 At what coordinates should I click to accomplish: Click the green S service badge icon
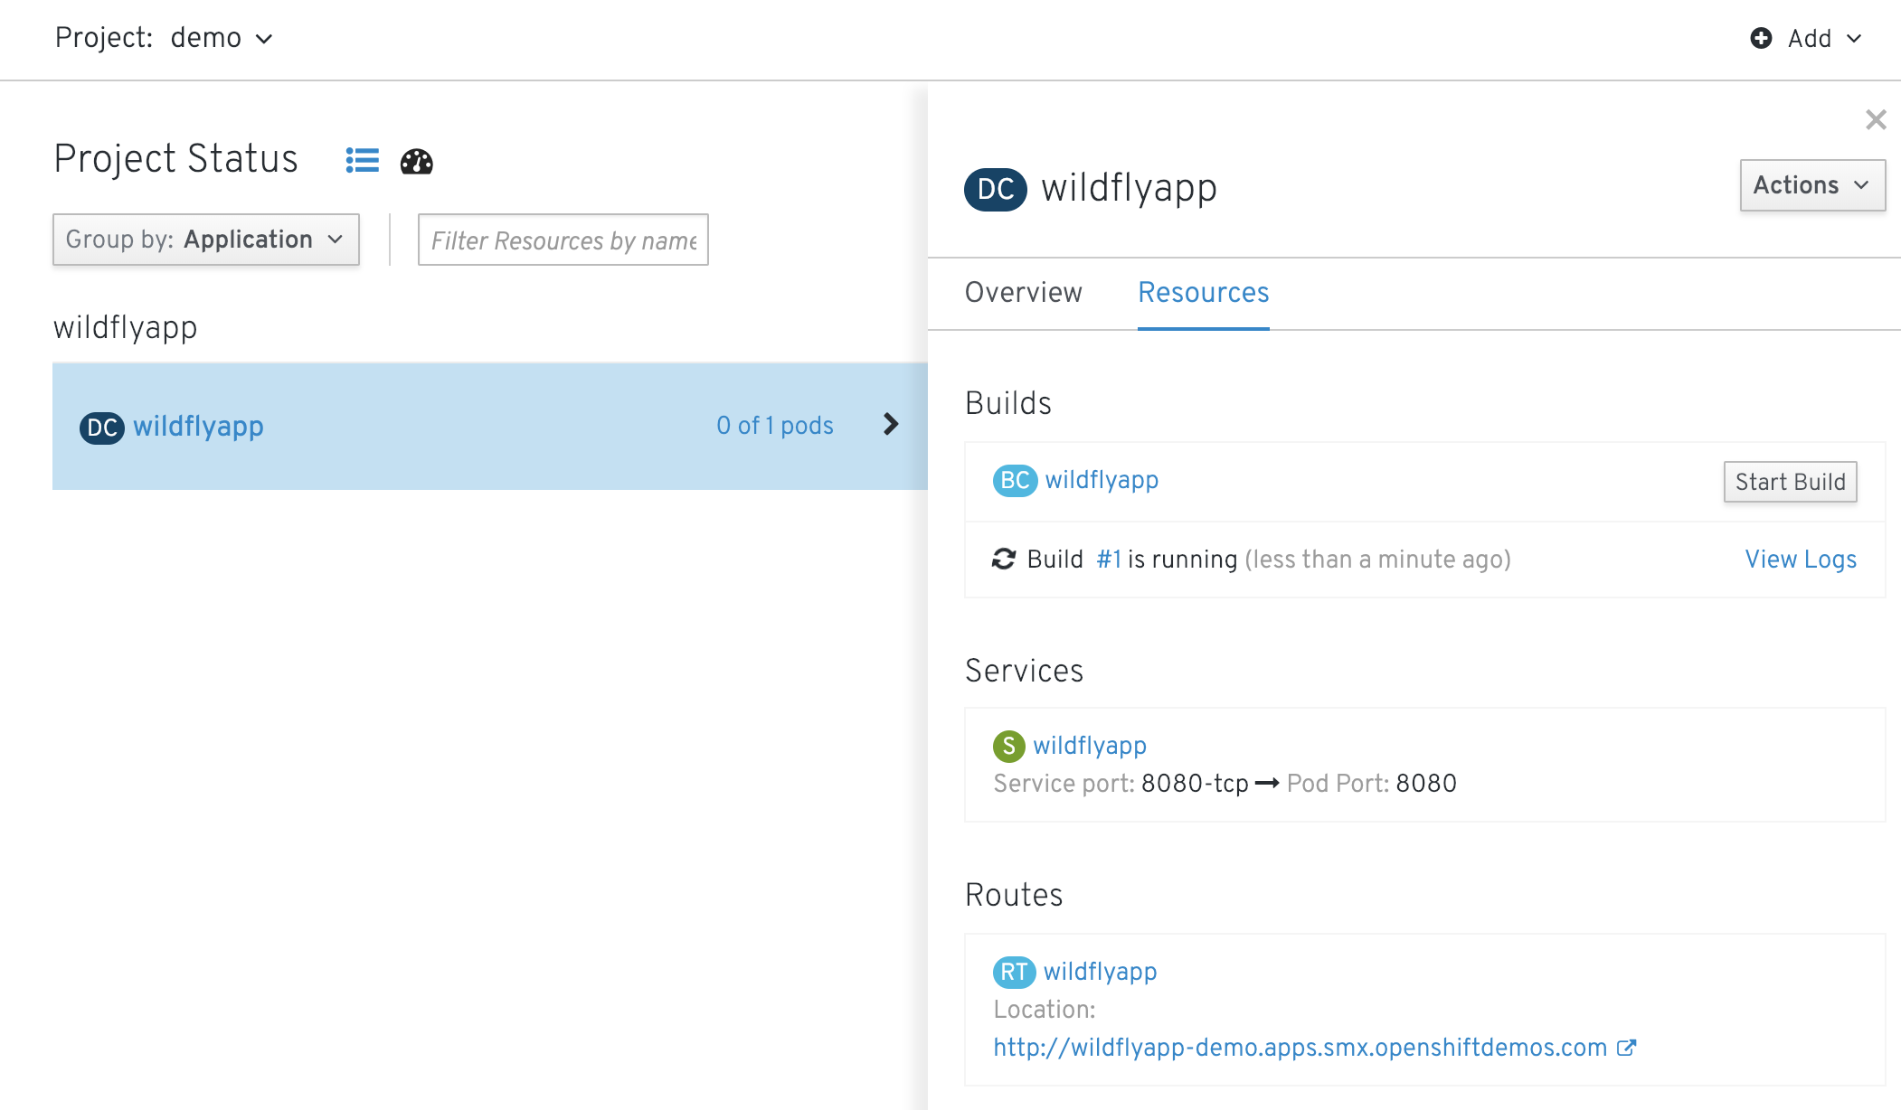(1010, 746)
